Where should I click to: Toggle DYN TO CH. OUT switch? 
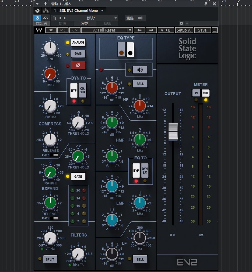pyautogui.click(x=83, y=90)
